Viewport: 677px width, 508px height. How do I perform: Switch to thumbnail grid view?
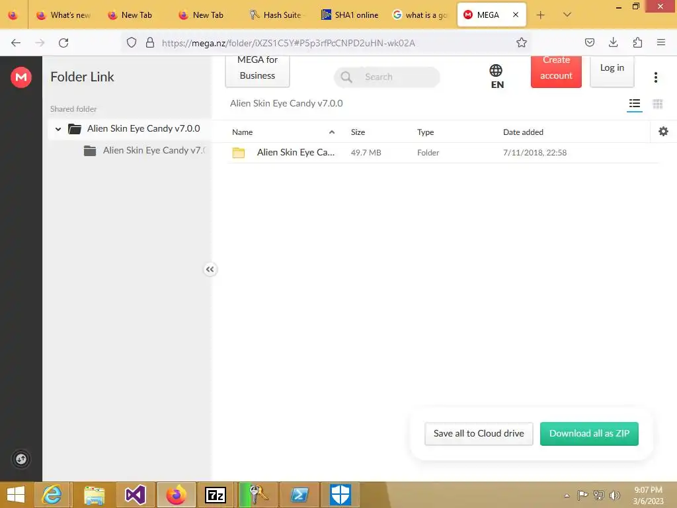click(658, 104)
